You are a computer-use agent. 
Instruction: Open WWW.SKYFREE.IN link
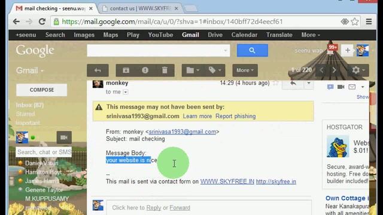227,182
